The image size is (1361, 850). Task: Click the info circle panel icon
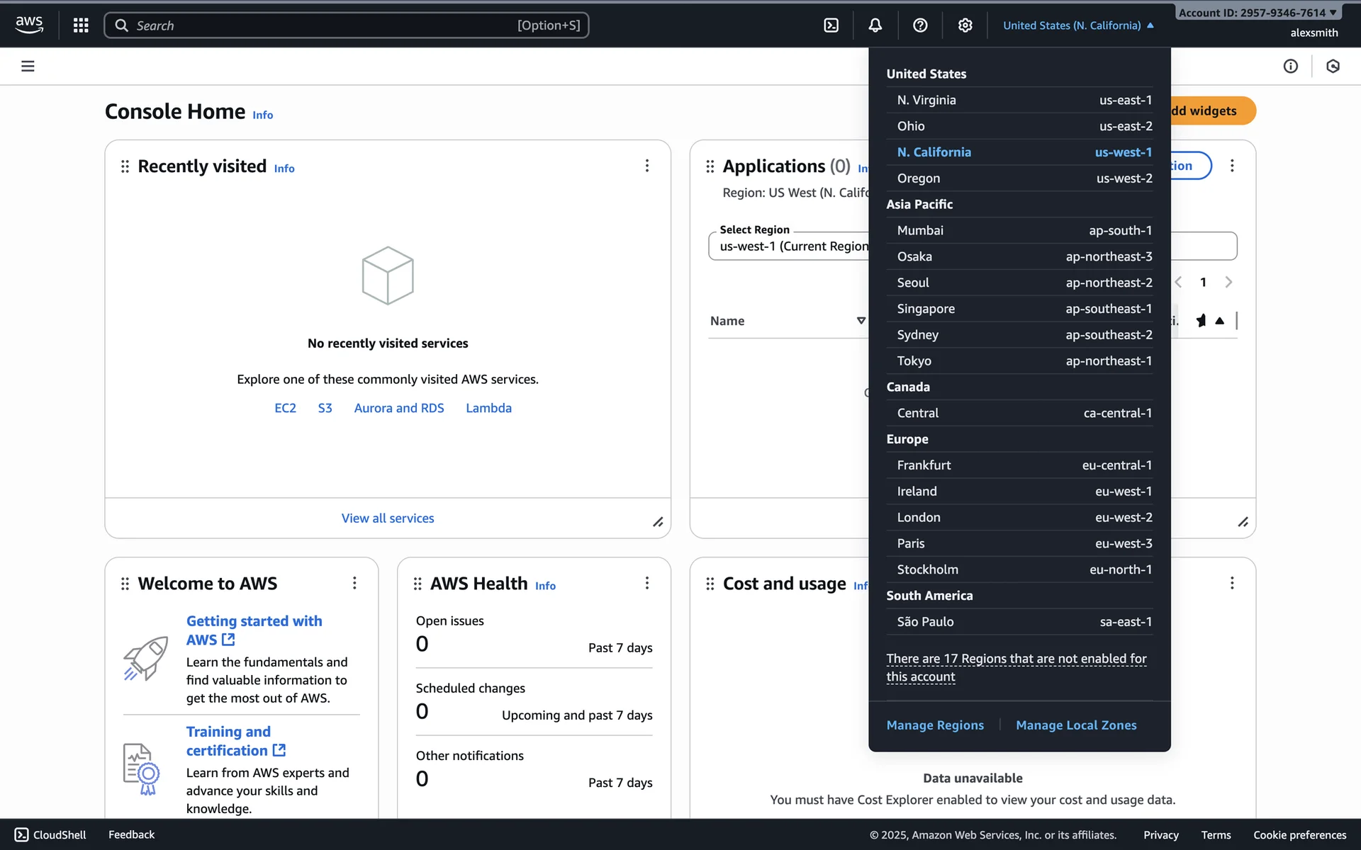click(1290, 67)
